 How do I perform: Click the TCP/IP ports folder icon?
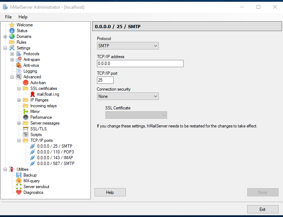[x=26, y=140]
